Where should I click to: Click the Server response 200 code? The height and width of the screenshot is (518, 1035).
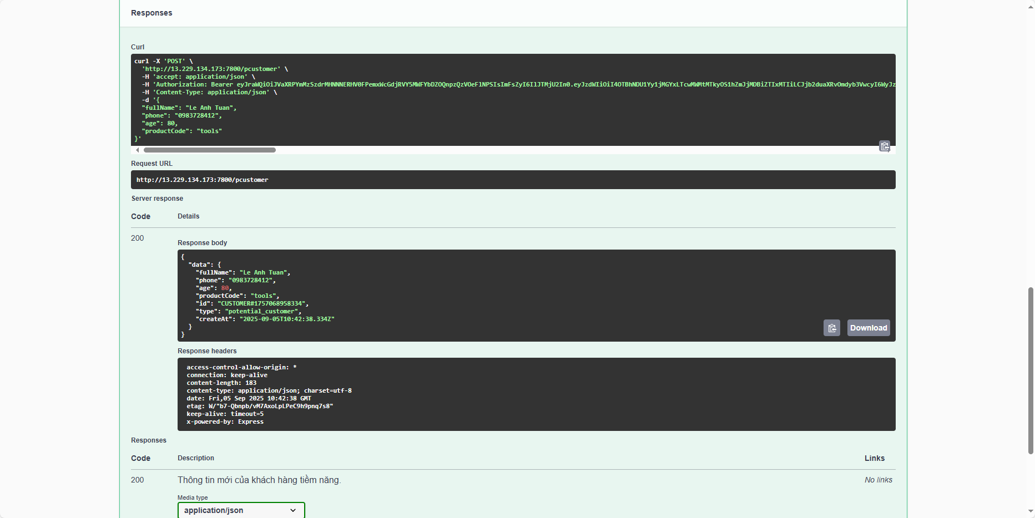tap(137, 238)
